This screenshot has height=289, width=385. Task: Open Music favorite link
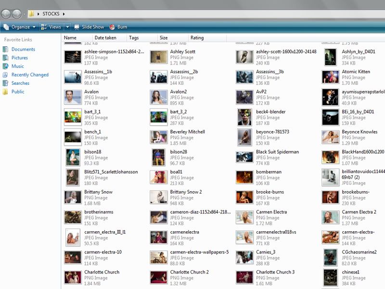18,66
